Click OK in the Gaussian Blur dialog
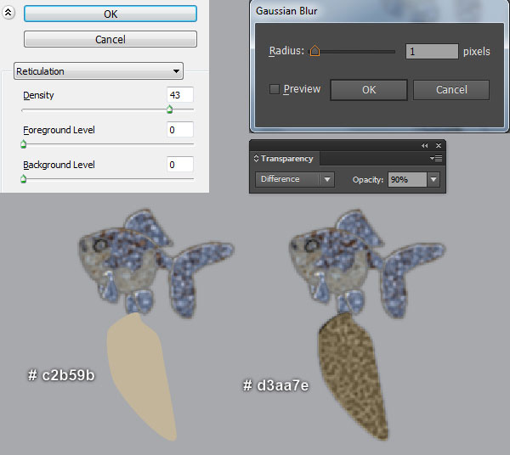Image resolution: width=510 pixels, height=455 pixels. [x=369, y=90]
